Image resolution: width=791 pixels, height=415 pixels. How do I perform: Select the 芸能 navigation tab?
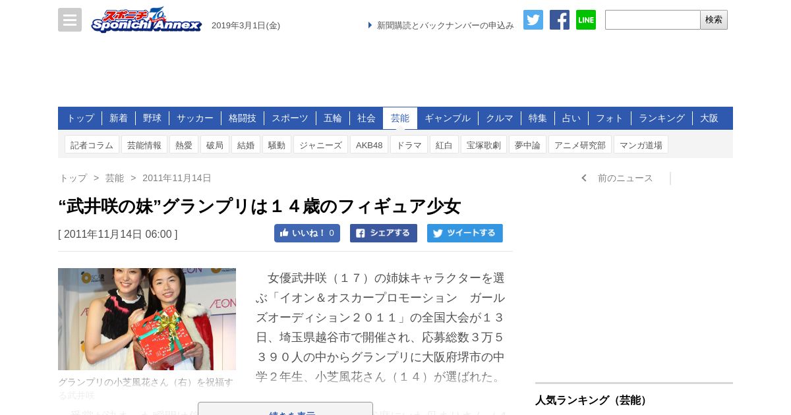tap(400, 118)
